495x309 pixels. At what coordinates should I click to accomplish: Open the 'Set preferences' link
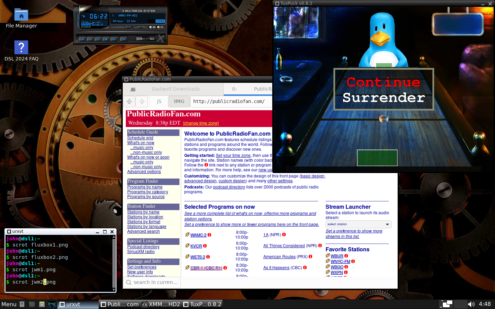142,267
